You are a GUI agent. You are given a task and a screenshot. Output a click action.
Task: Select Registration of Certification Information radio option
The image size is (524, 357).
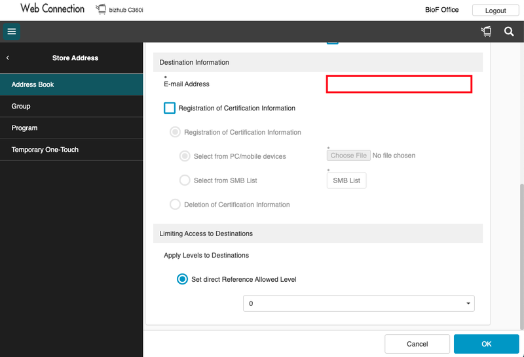[175, 132]
